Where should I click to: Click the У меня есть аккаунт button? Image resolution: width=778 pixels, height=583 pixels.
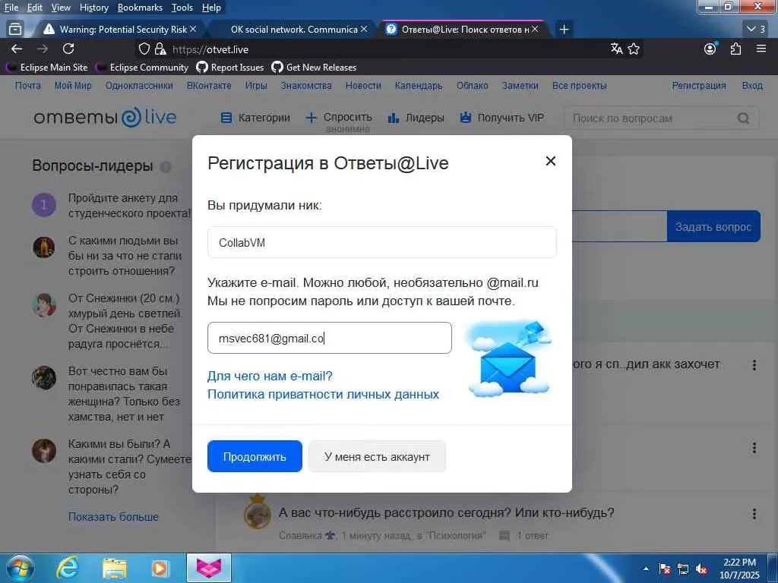[377, 456]
